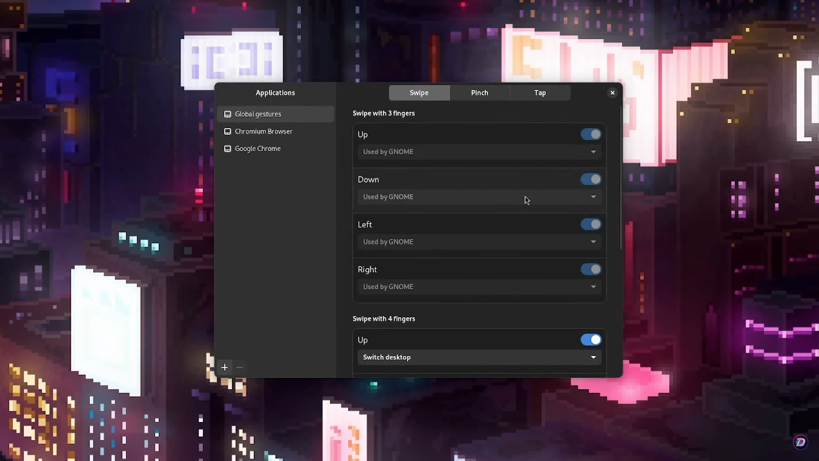
Task: Click the Global gestures entry
Action: click(258, 114)
